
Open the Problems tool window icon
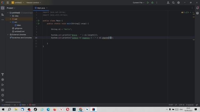tap(2, 95)
